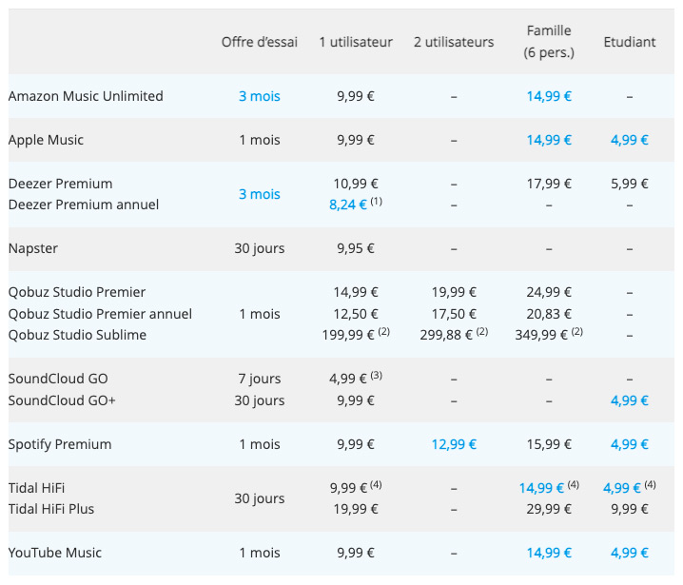The height and width of the screenshot is (585, 683).
Task: Open Deezer annual 8,24 € price link
Action: tap(347, 205)
